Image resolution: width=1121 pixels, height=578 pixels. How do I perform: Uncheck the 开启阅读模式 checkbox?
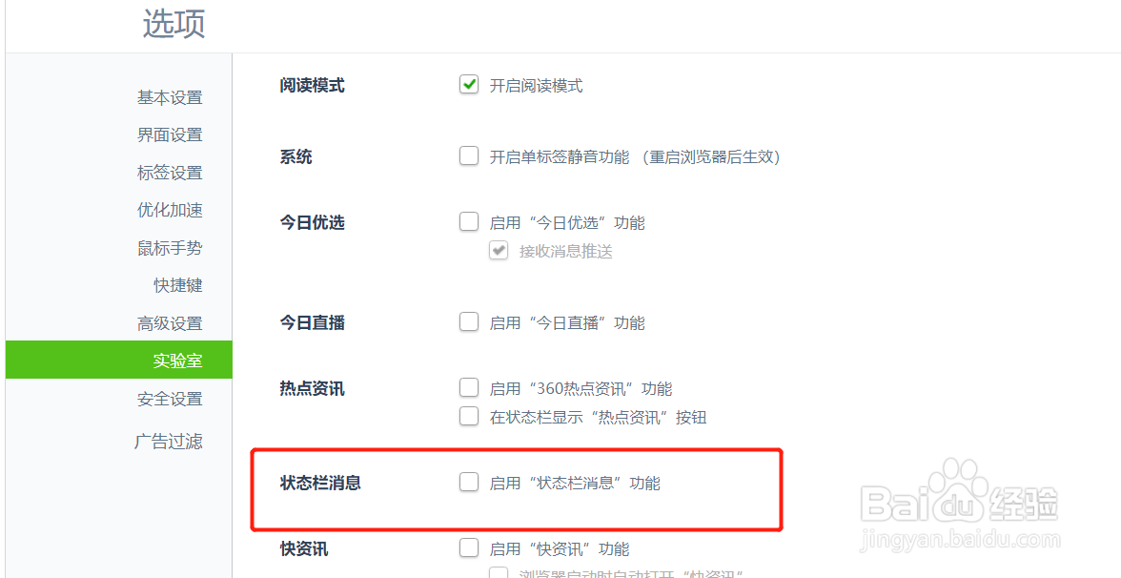(x=469, y=85)
